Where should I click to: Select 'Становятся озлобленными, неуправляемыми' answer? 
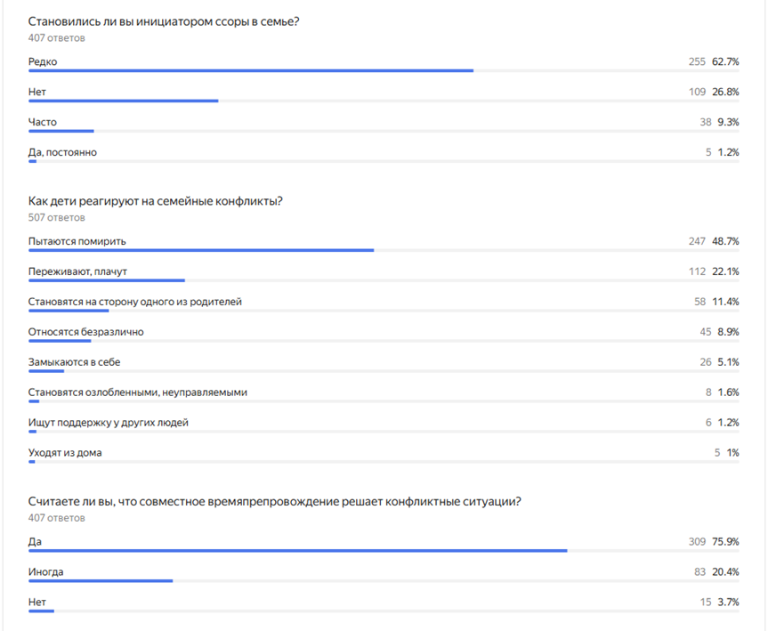coord(138,392)
